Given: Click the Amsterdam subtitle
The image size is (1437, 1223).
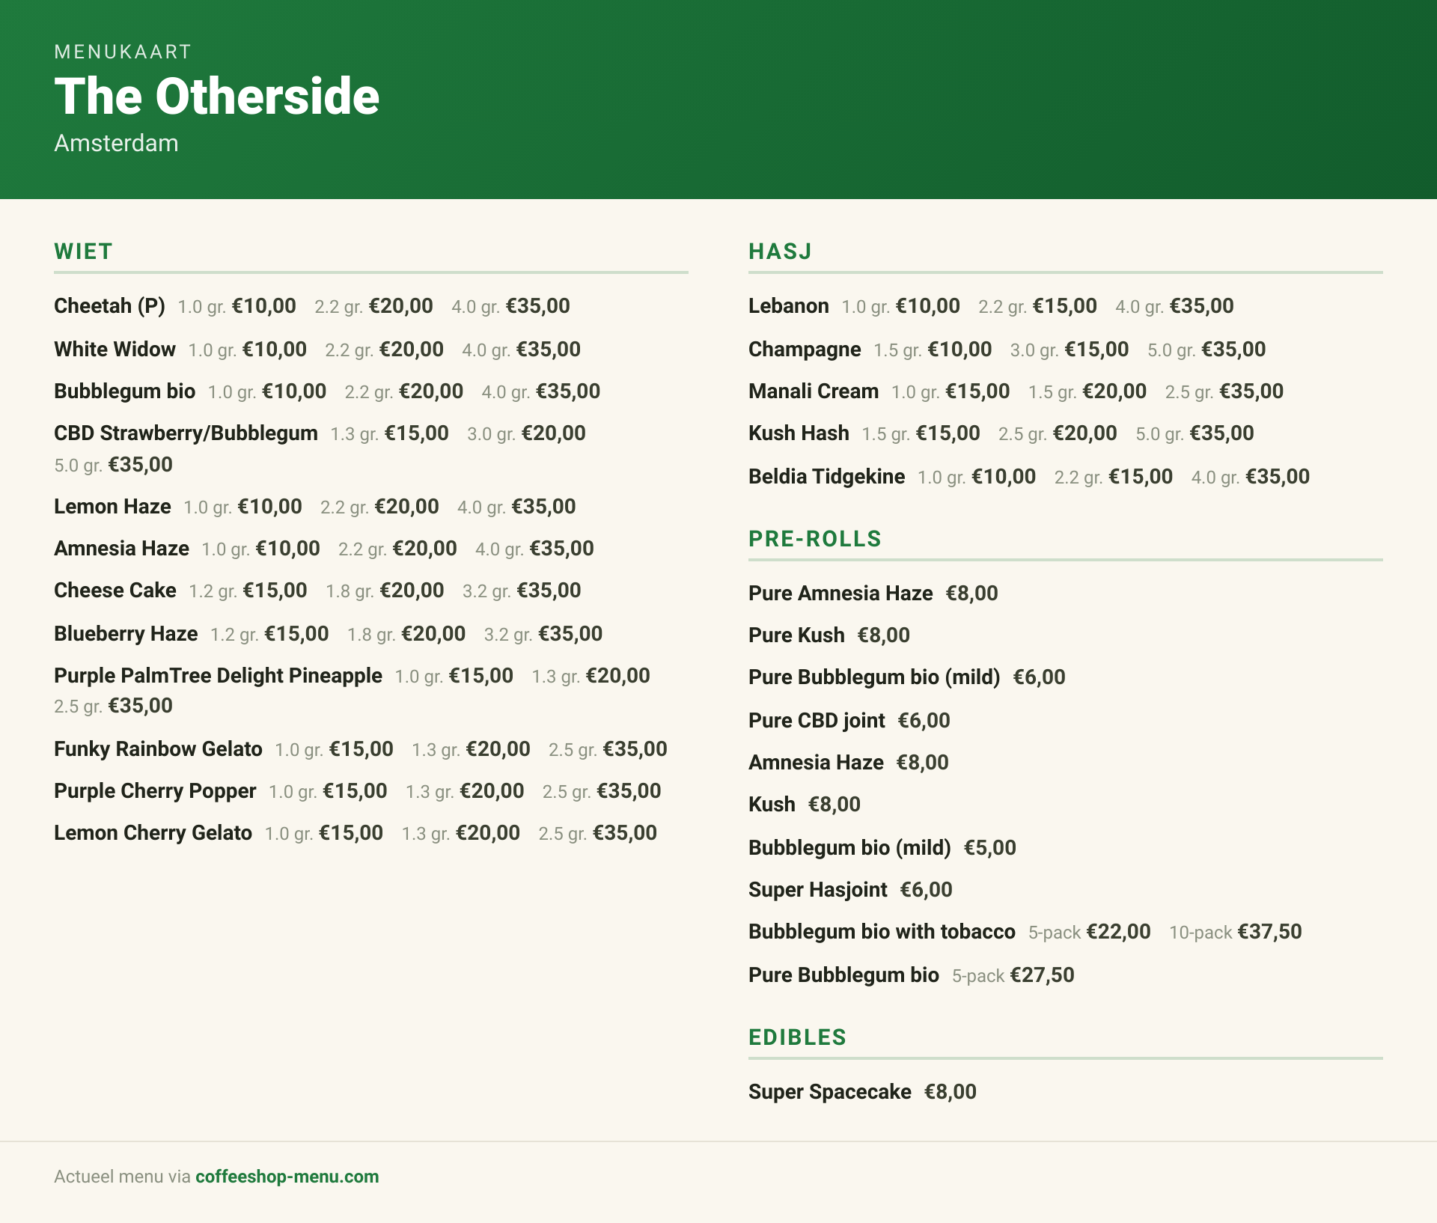Looking at the screenshot, I should point(116,143).
